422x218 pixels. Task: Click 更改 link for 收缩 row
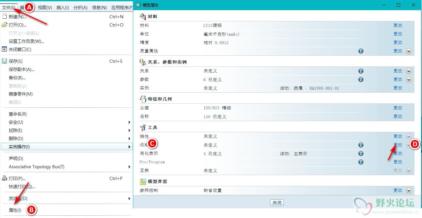[x=398, y=145]
